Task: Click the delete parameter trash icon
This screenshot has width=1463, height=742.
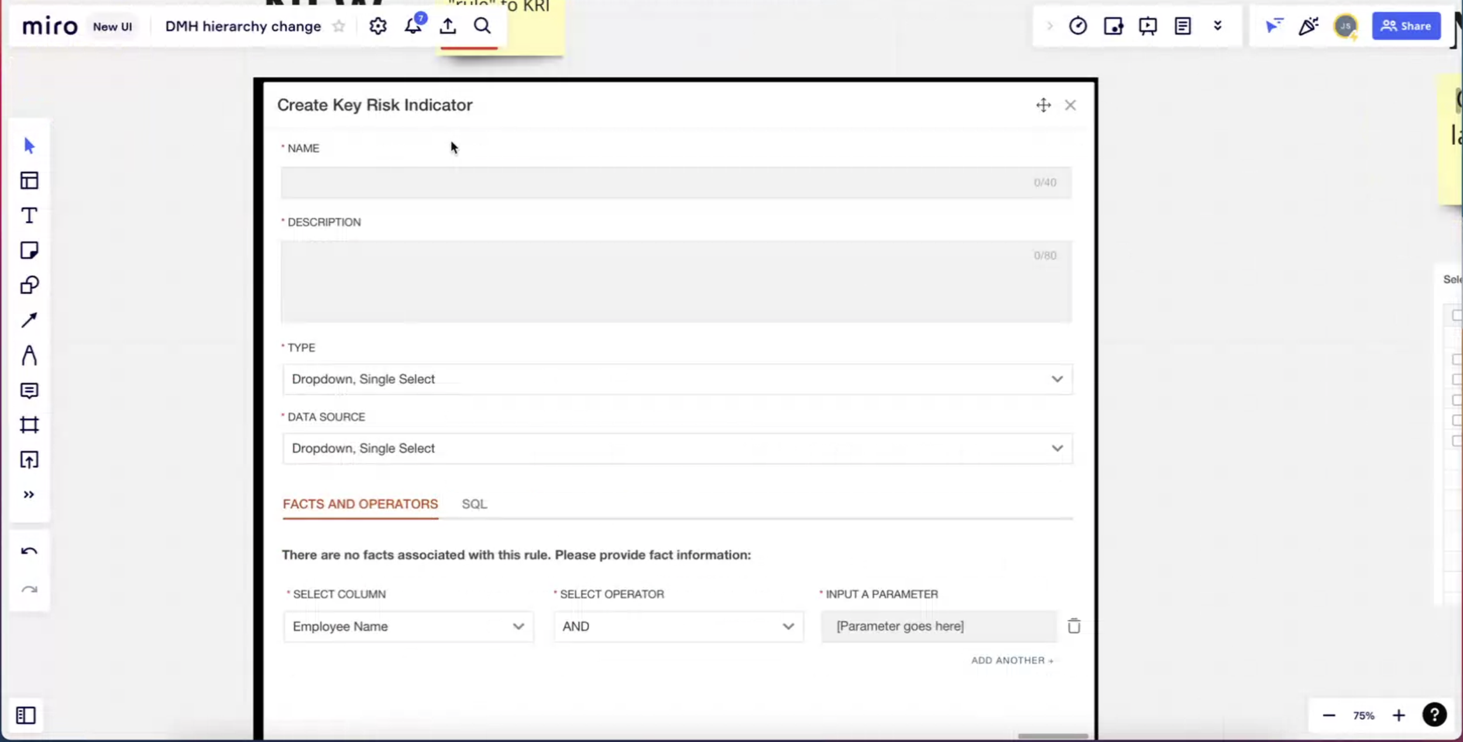Action: click(1073, 625)
